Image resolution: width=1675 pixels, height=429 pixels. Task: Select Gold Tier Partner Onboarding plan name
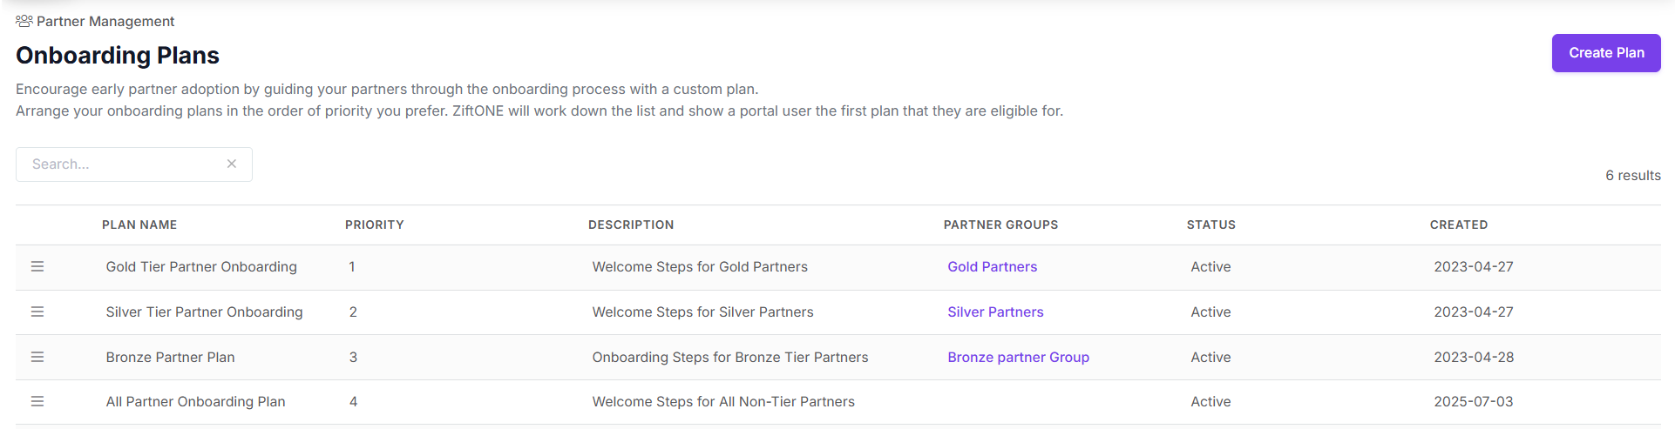[201, 267]
